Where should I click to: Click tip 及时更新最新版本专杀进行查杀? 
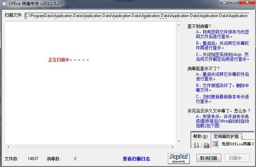[x=222, y=99]
